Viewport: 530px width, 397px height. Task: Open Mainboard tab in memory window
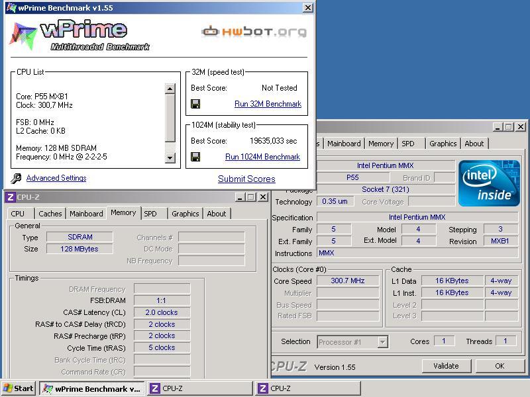[86, 214]
